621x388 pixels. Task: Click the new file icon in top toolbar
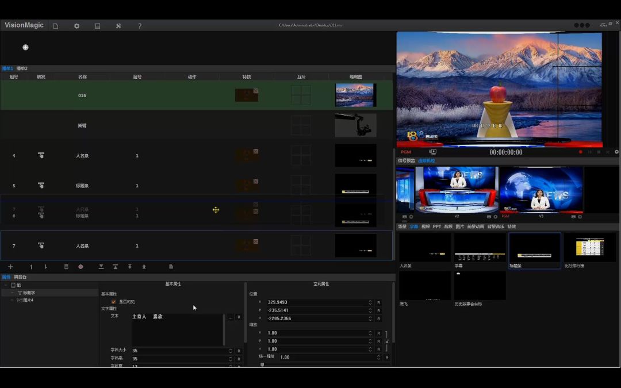pos(56,26)
